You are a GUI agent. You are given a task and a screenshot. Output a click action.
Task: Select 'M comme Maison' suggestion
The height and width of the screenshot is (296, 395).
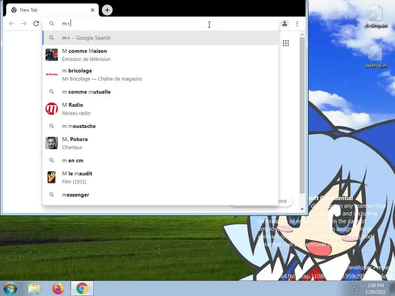coord(161,55)
